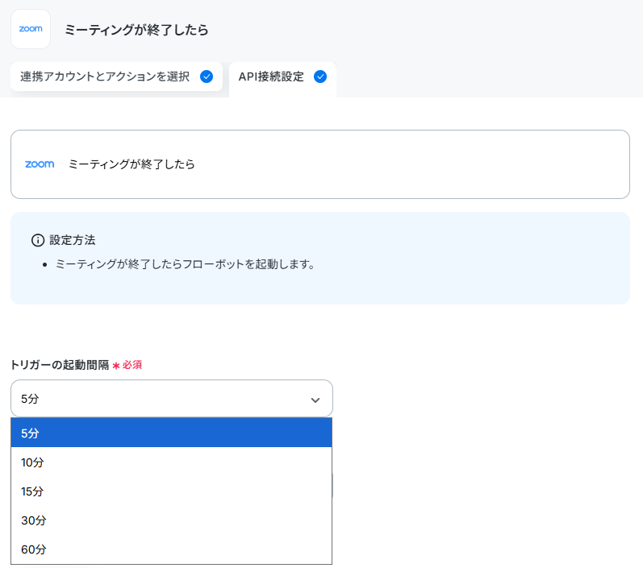
Task: Open the トリガーの起動間隔 combo box
Action: click(171, 399)
